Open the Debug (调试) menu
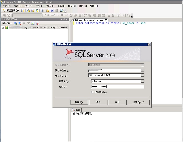 (x=50, y=6)
